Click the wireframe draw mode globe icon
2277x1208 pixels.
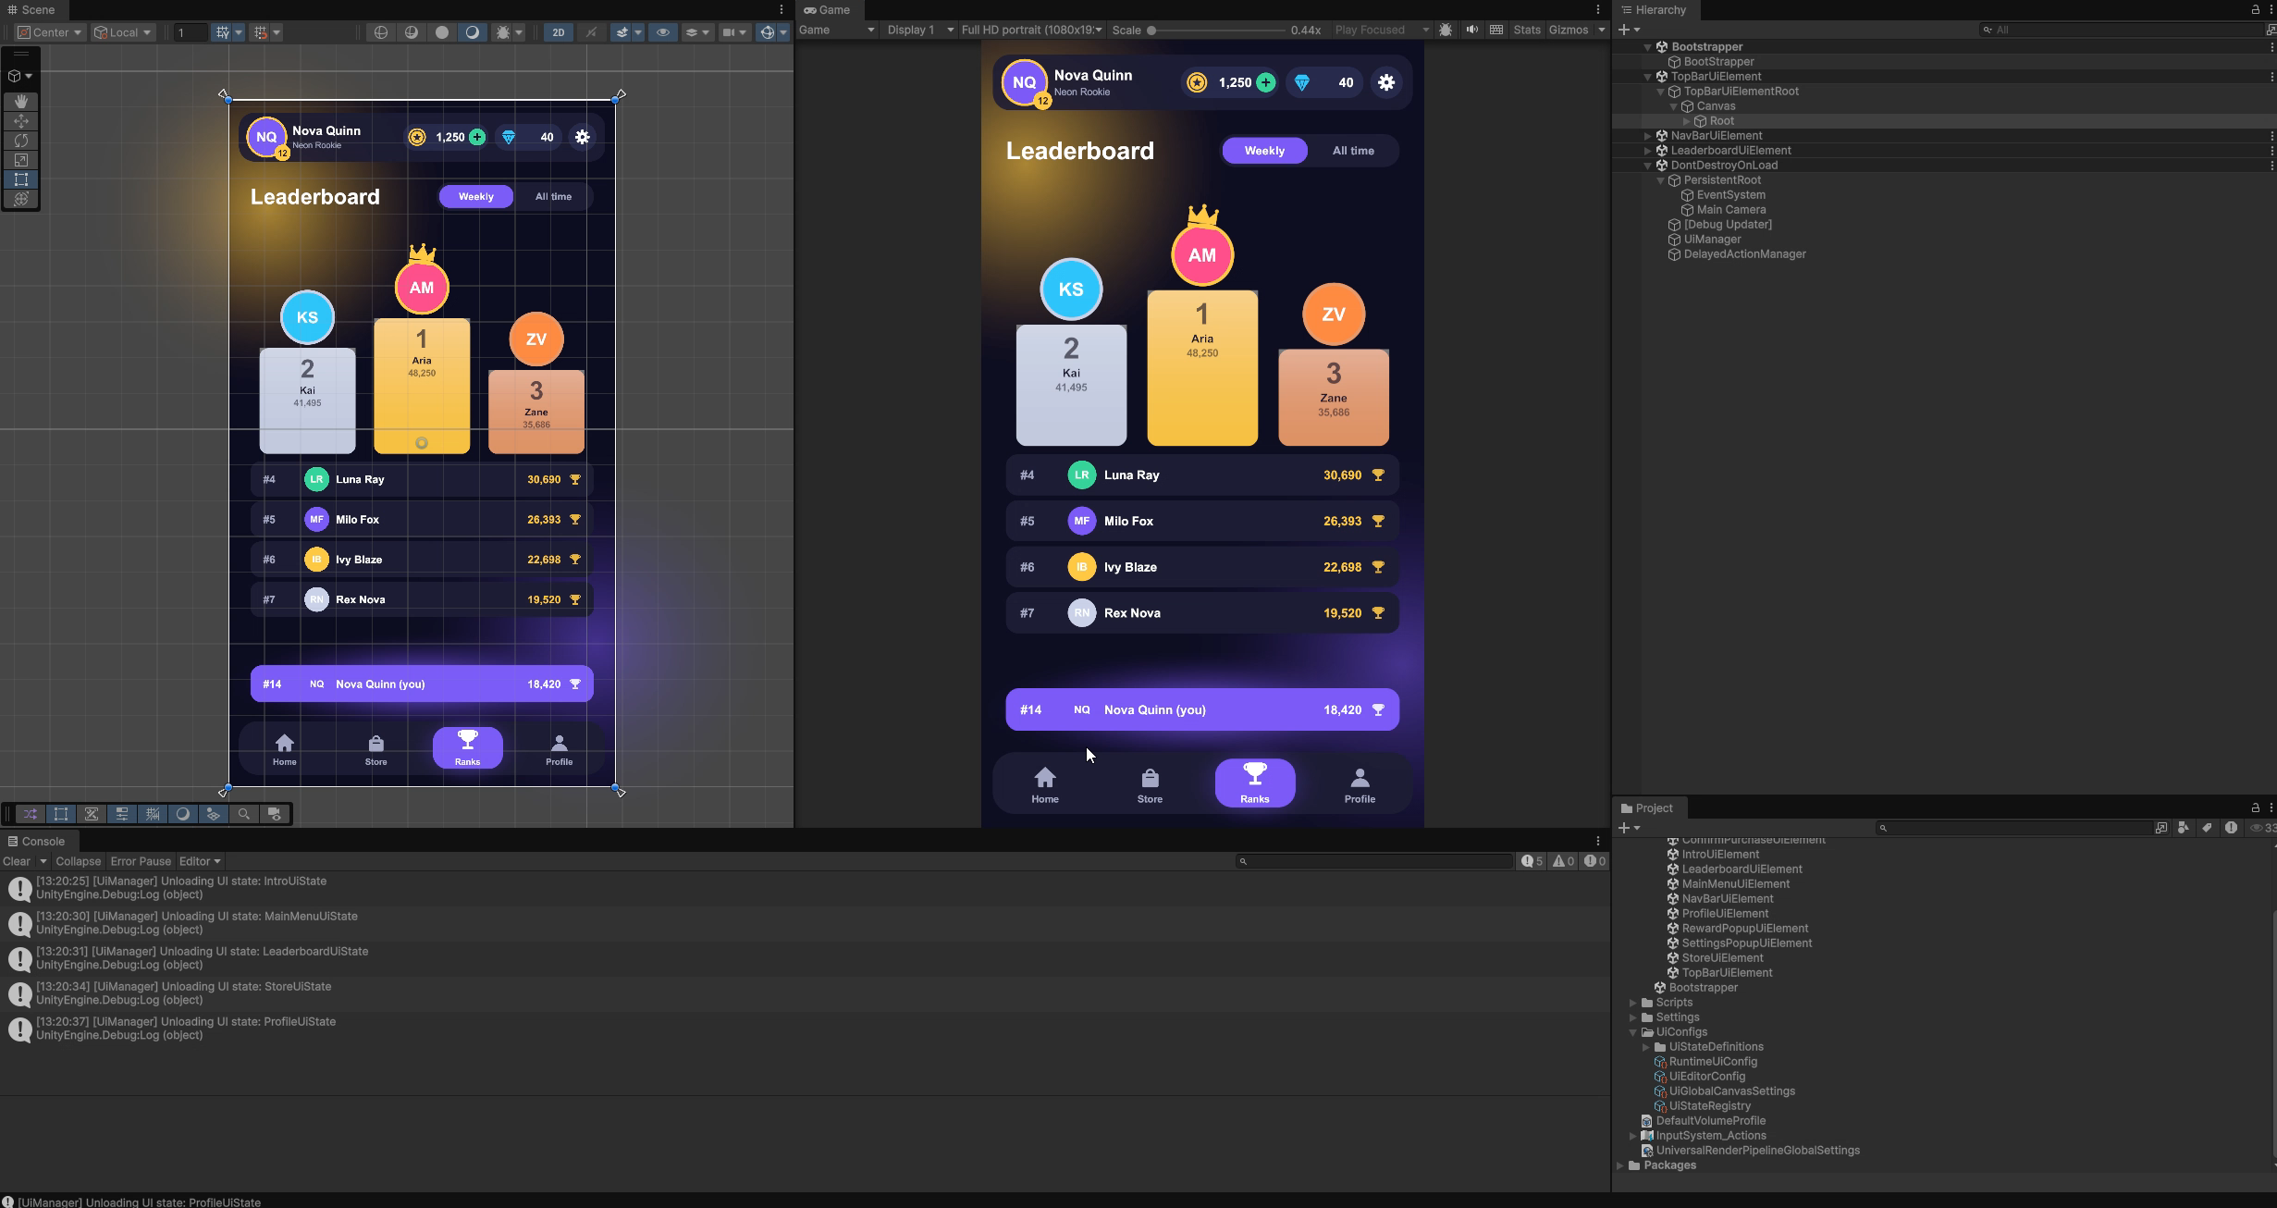381,32
